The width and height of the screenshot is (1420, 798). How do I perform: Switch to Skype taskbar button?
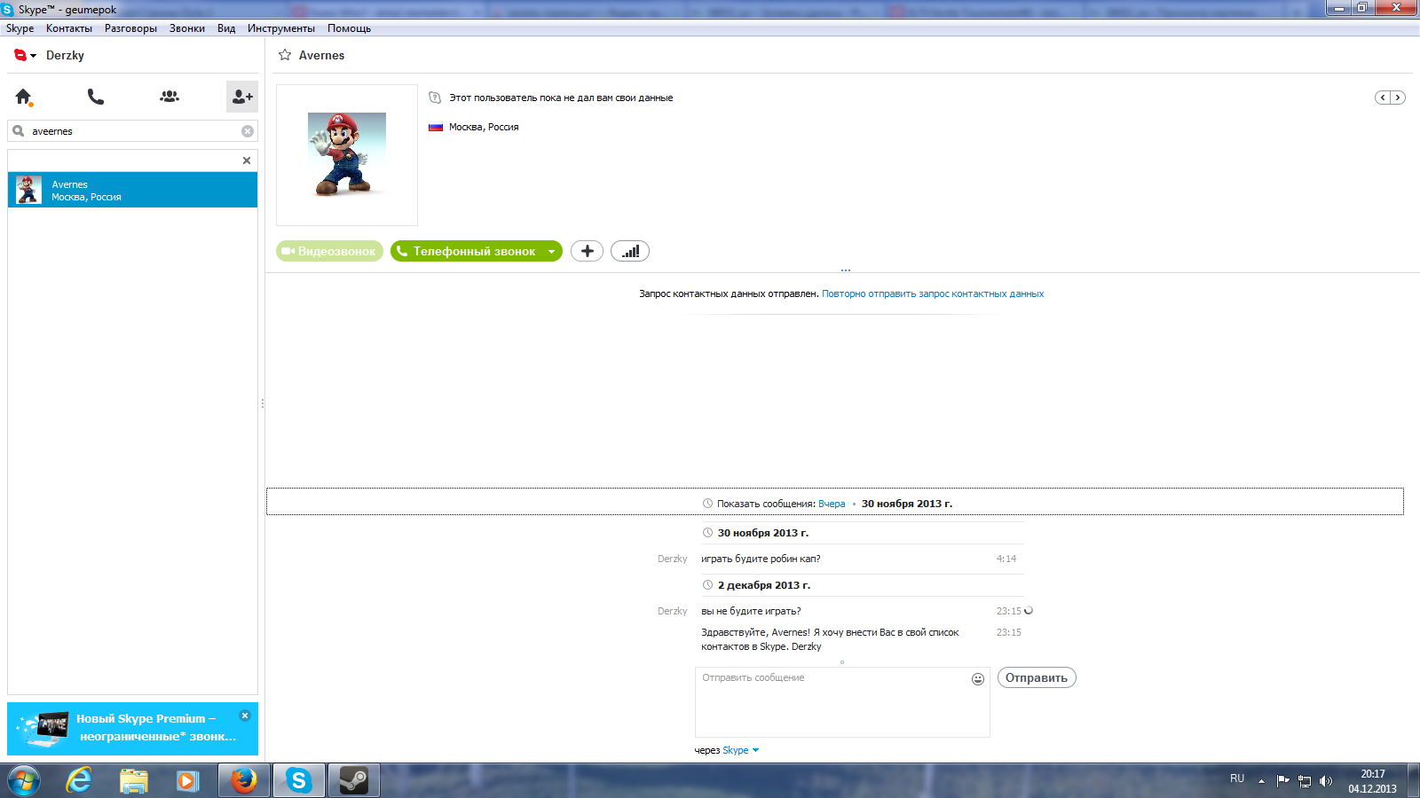(299, 781)
